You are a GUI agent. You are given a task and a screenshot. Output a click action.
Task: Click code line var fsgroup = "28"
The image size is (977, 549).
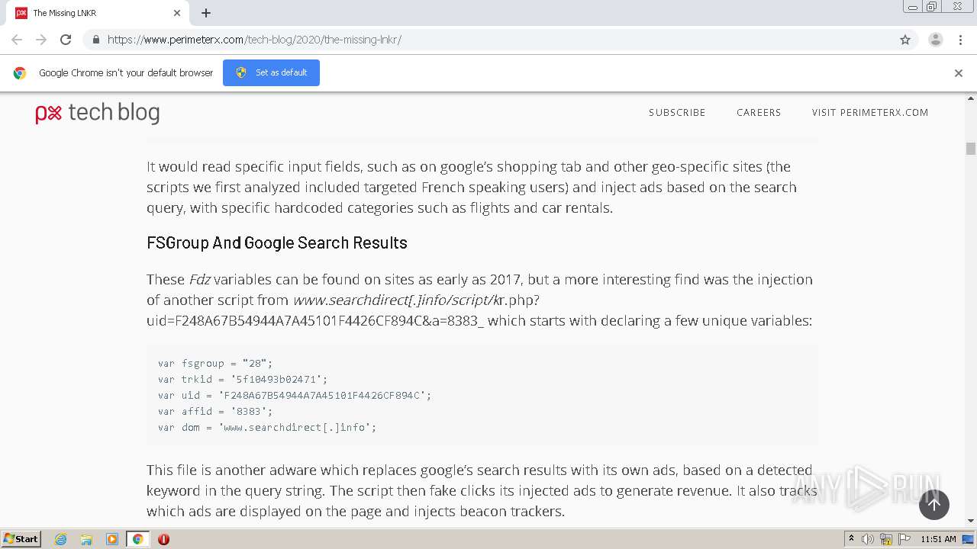[215, 363]
